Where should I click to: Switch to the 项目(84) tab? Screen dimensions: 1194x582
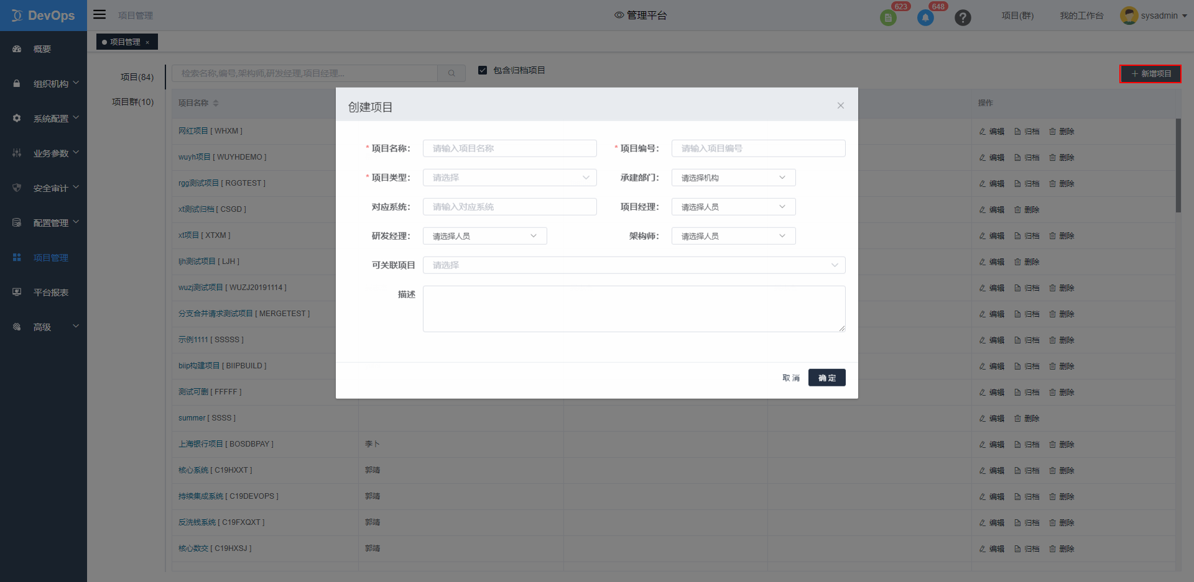click(x=137, y=77)
